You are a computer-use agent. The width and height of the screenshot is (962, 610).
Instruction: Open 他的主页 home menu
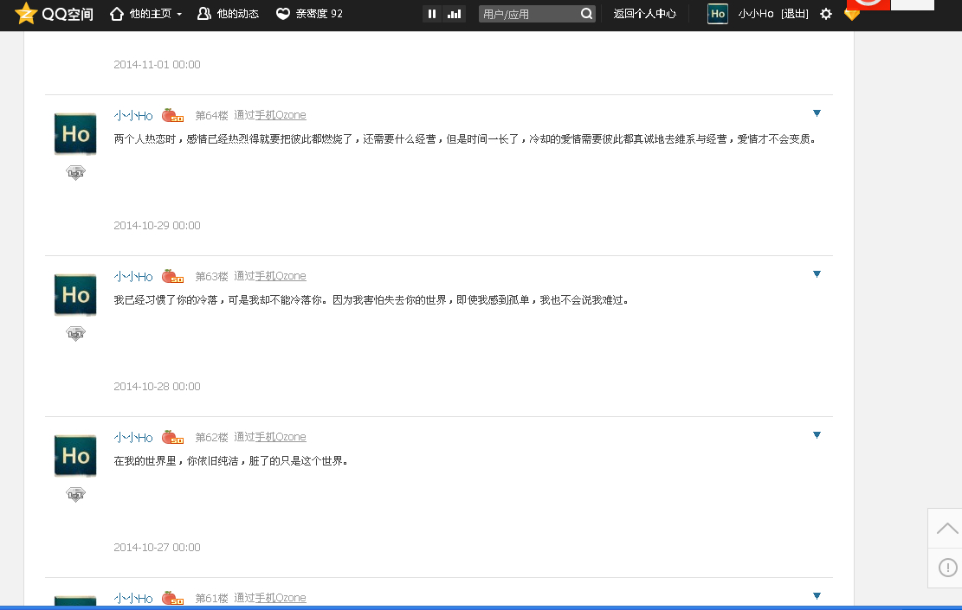click(x=140, y=14)
